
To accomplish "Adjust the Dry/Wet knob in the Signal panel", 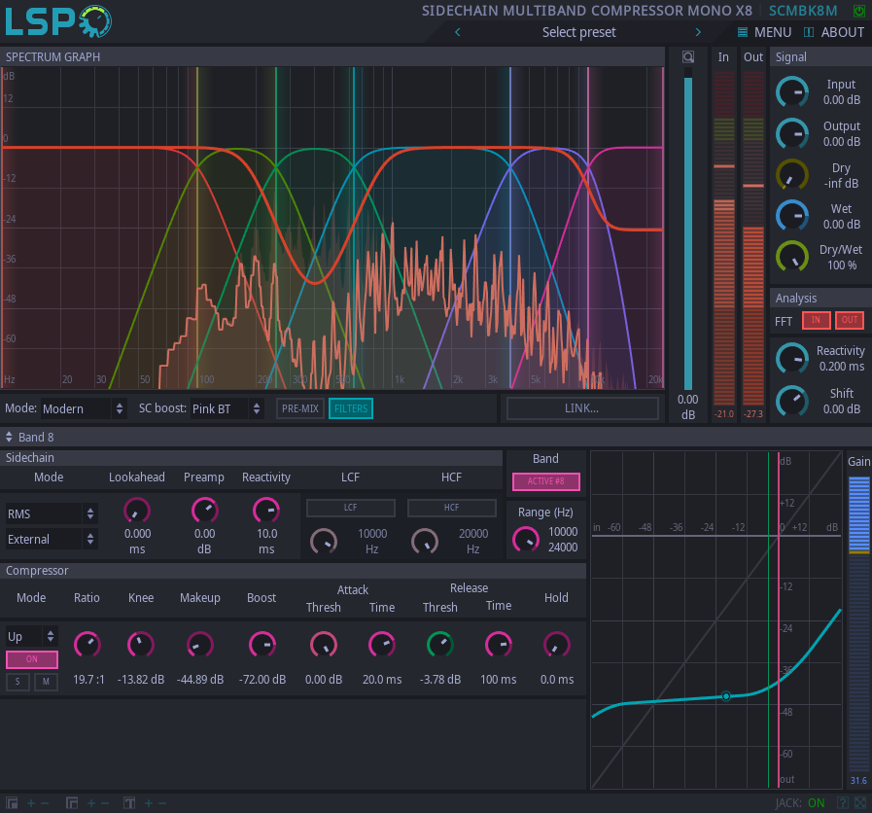I will coord(792,258).
